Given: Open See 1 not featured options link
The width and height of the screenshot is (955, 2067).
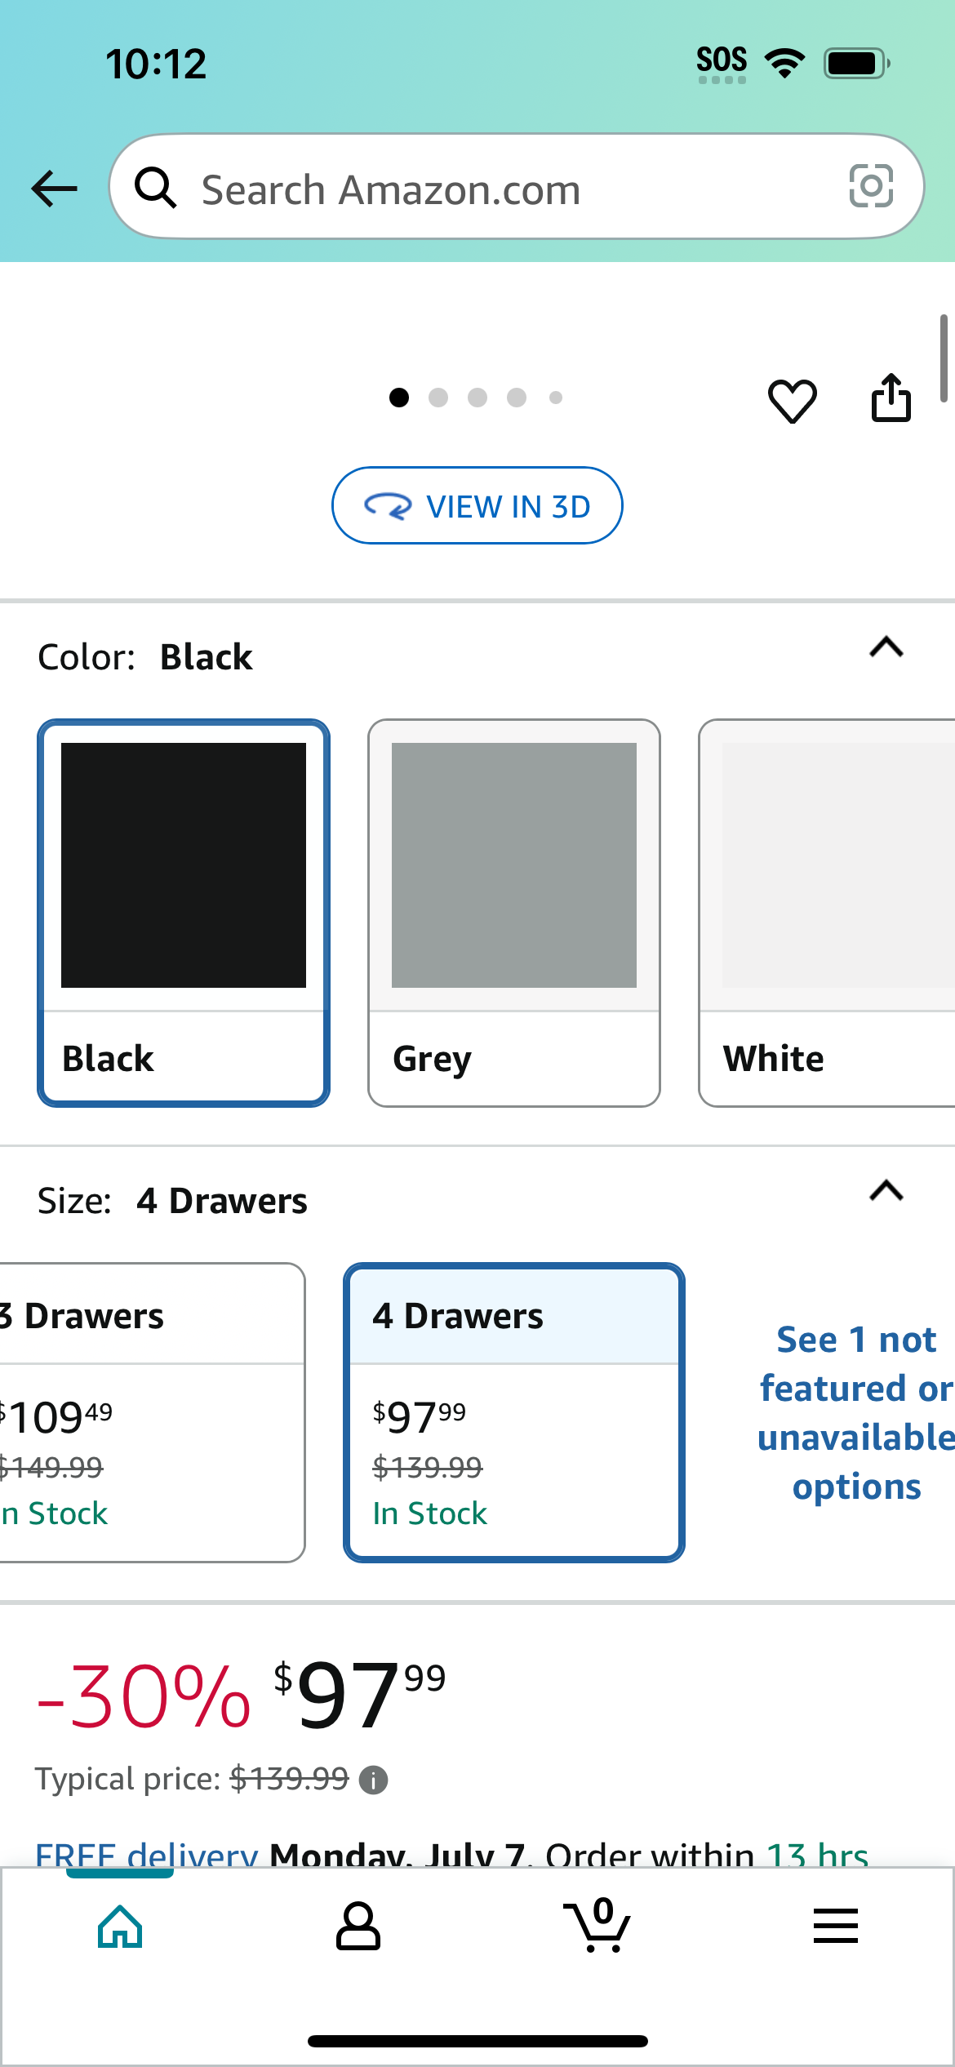Looking at the screenshot, I should pyautogui.click(x=856, y=1413).
